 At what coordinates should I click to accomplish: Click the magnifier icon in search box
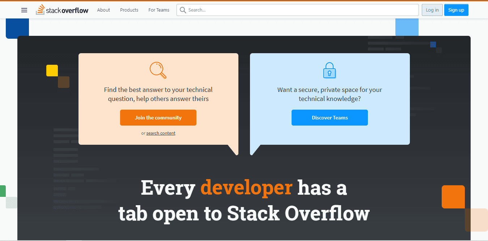coord(183,10)
